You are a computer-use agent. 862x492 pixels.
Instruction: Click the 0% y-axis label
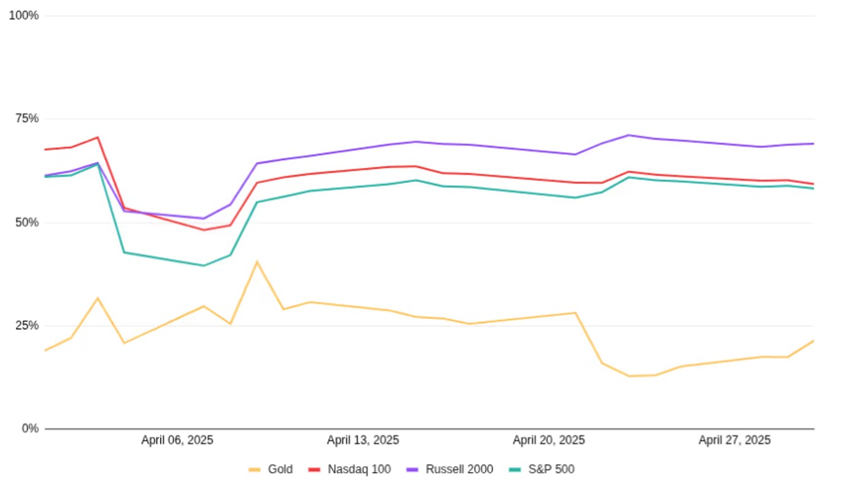tap(30, 428)
